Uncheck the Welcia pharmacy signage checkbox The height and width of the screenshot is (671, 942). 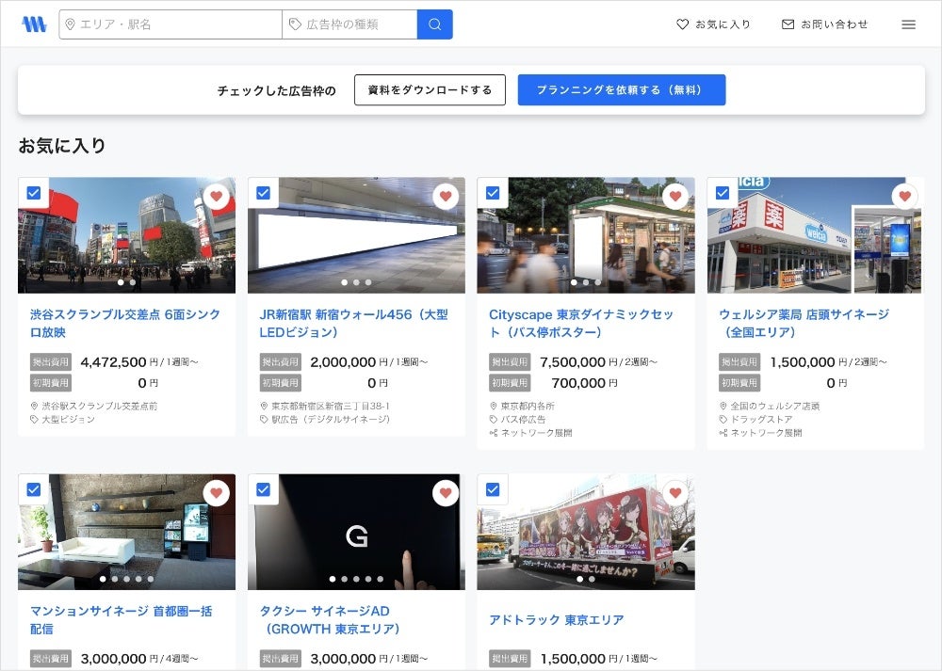(x=723, y=193)
